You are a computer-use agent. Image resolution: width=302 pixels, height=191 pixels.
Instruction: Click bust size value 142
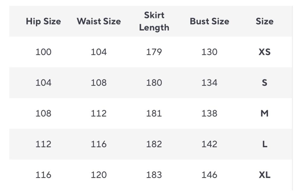pos(209,144)
